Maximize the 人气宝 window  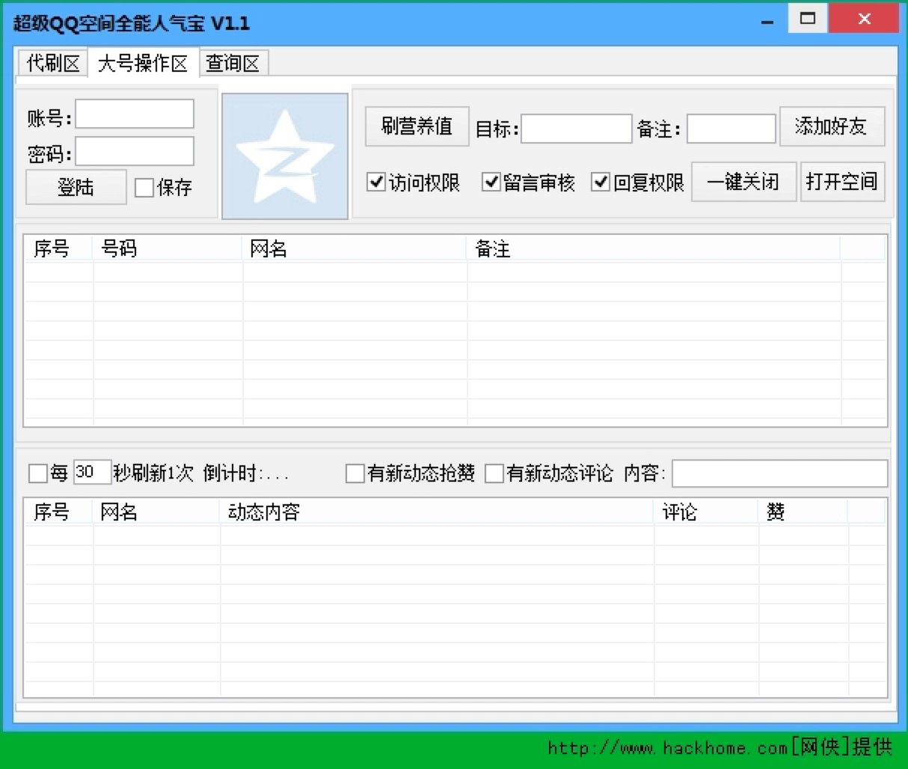tap(808, 19)
